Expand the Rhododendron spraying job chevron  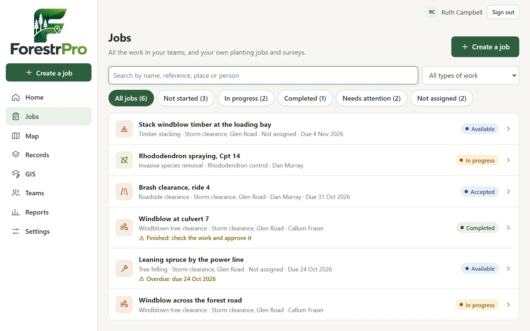point(508,160)
